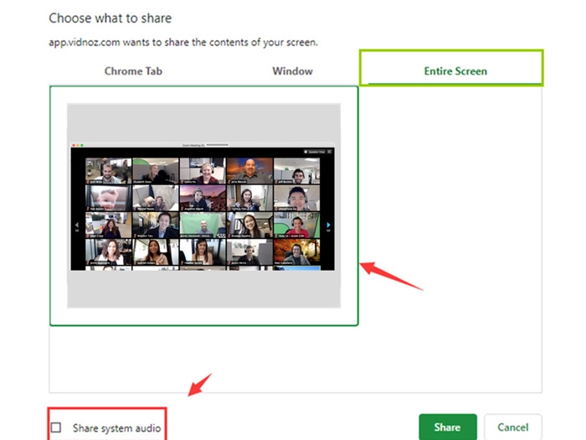This screenshot has width=586, height=440.
Task: Open the Window sharing tab
Action: click(x=292, y=71)
